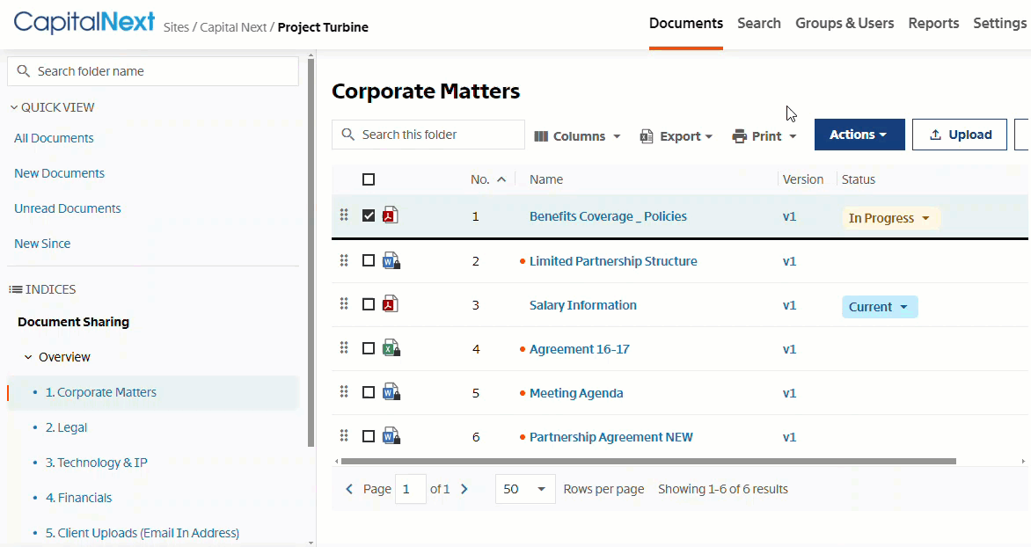Screen dimensions: 1031x547
Task: Click the locked Word icon for Limited Partnership Structure
Action: [x=391, y=261]
